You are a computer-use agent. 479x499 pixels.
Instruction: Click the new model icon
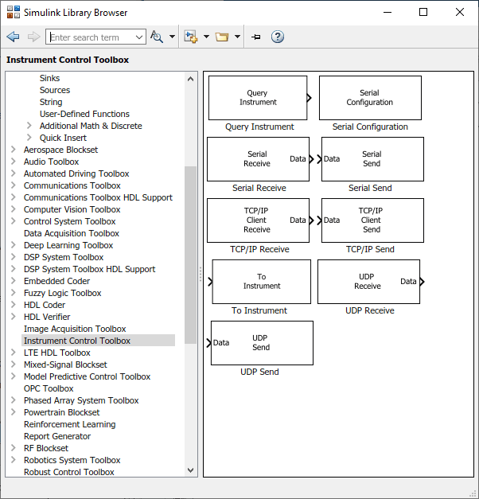[190, 37]
